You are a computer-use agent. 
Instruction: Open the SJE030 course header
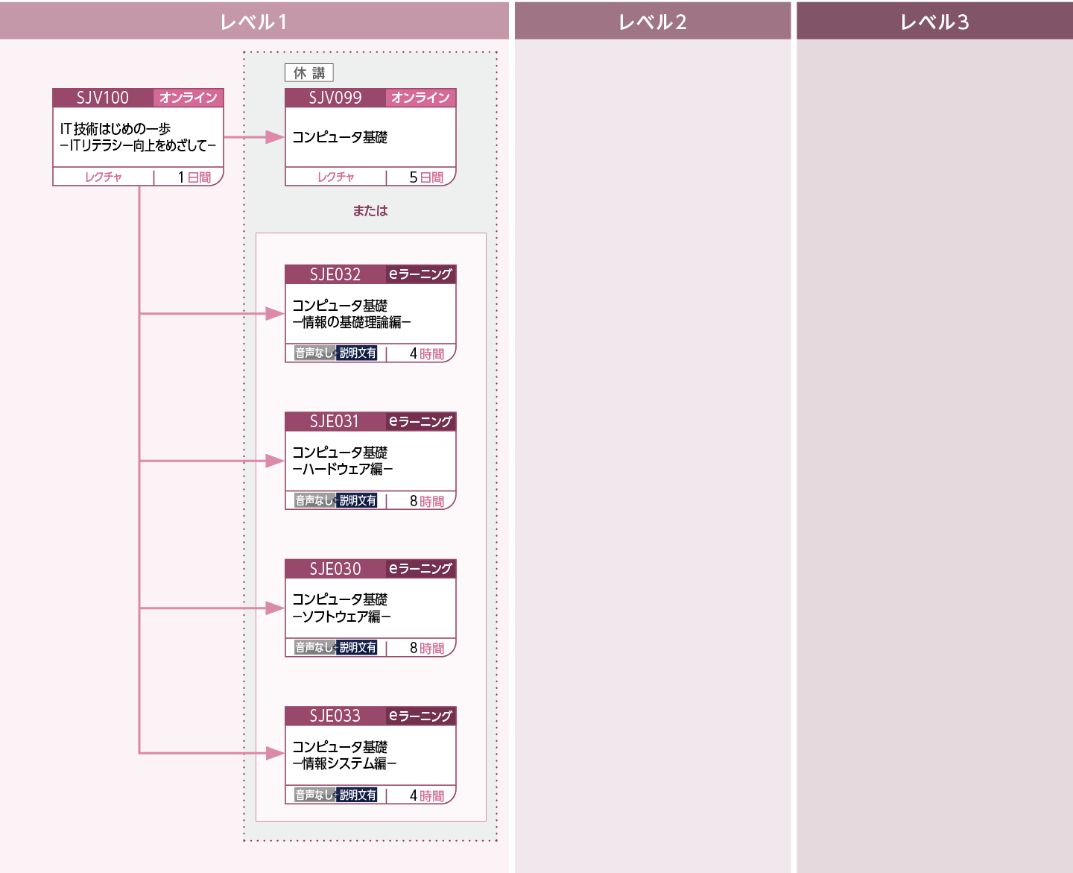click(x=335, y=569)
